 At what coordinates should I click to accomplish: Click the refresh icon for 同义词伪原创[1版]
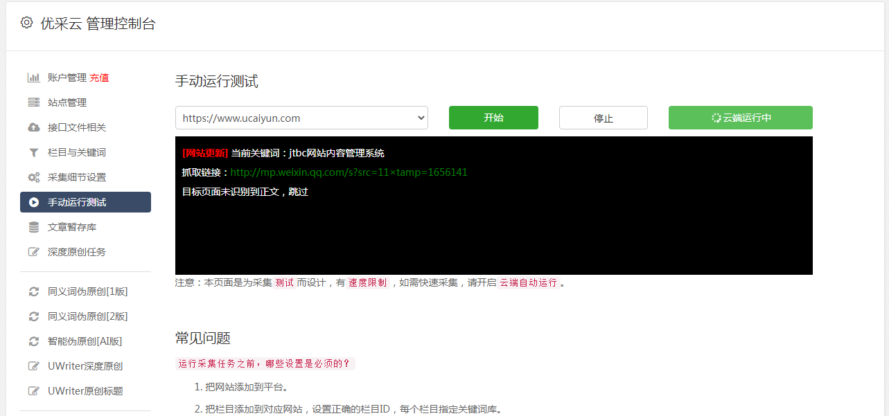coord(33,291)
